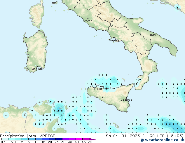Open the weatheronline.co.uk copyright link
This screenshot has height=143, width=185.
(x=162, y=140)
